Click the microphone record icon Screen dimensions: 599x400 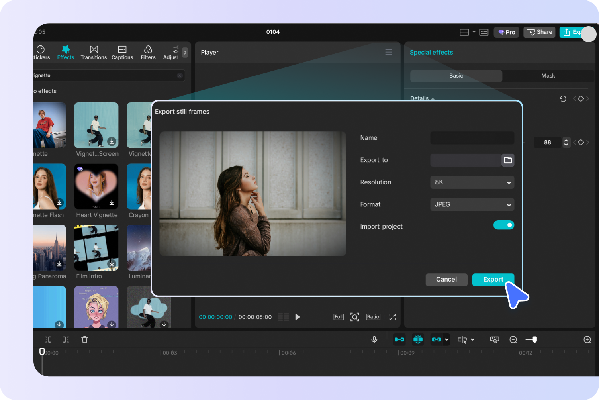pos(374,339)
